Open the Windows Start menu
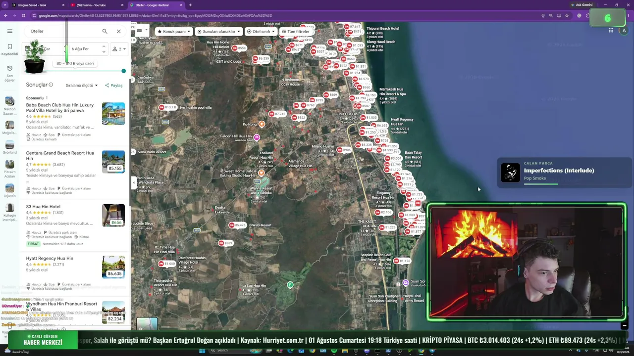This screenshot has height=356, width=634. tap(202, 351)
